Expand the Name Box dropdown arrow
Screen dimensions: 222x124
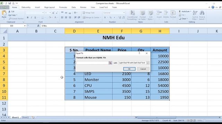coord(25,26)
